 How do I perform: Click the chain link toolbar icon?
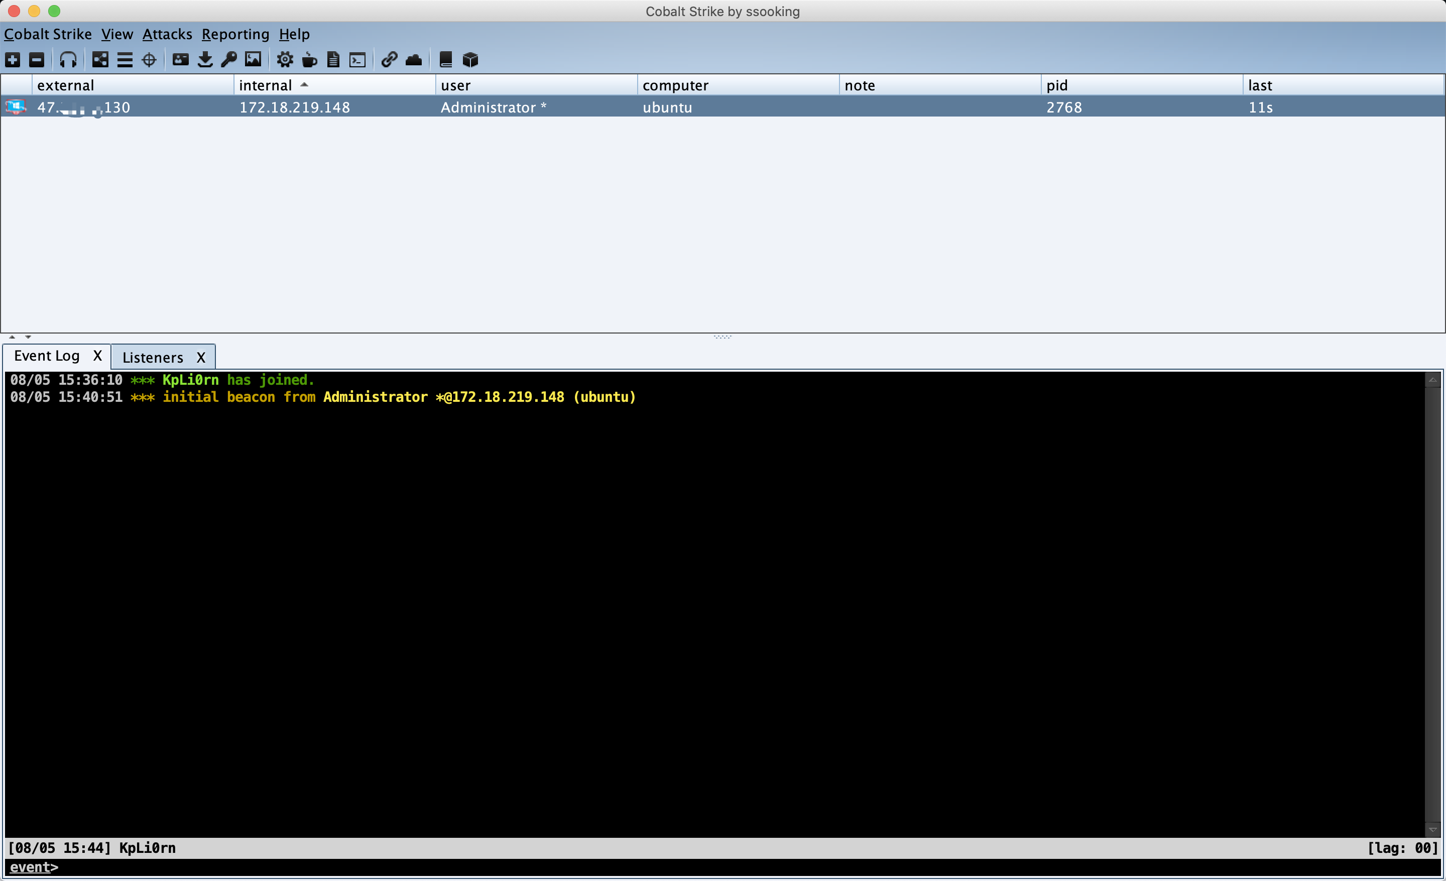coord(389,59)
